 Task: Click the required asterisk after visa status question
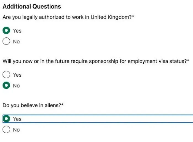tap(188, 60)
